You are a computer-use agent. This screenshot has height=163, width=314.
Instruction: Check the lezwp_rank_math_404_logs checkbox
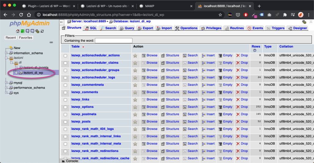click(66, 129)
